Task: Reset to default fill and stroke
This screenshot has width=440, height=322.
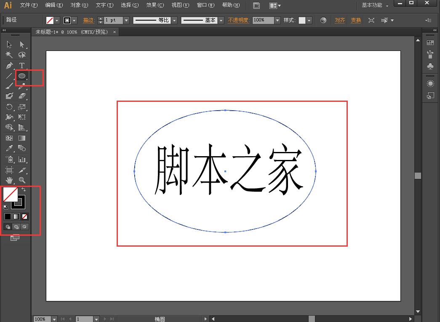Action: [5, 207]
